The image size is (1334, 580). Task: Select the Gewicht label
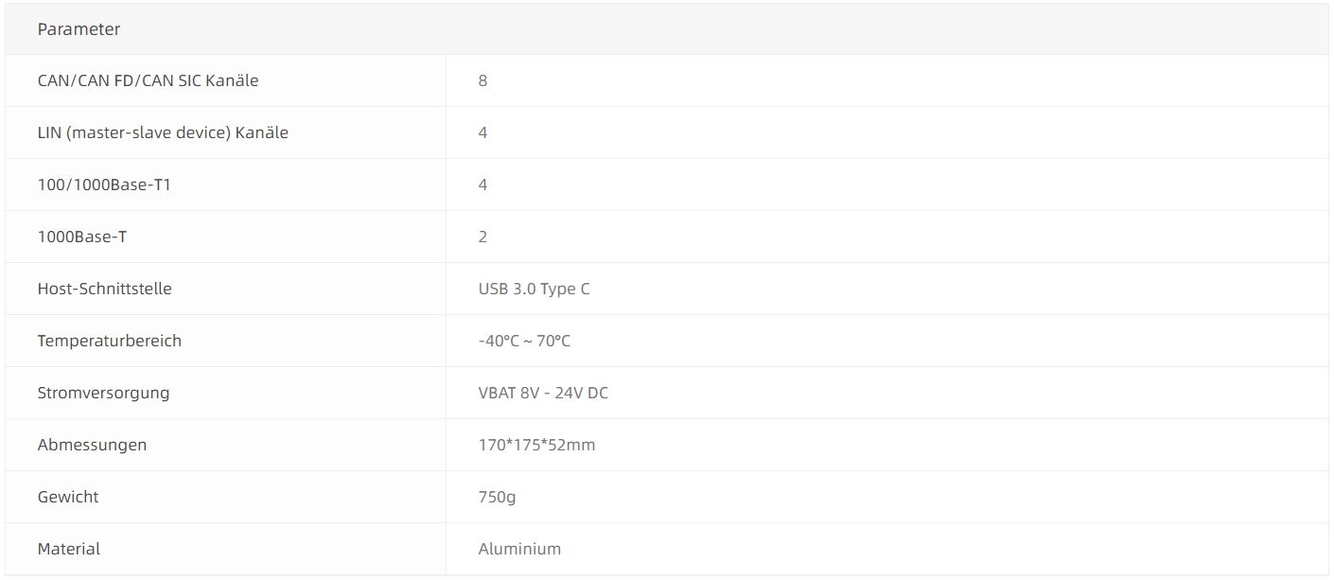(68, 497)
